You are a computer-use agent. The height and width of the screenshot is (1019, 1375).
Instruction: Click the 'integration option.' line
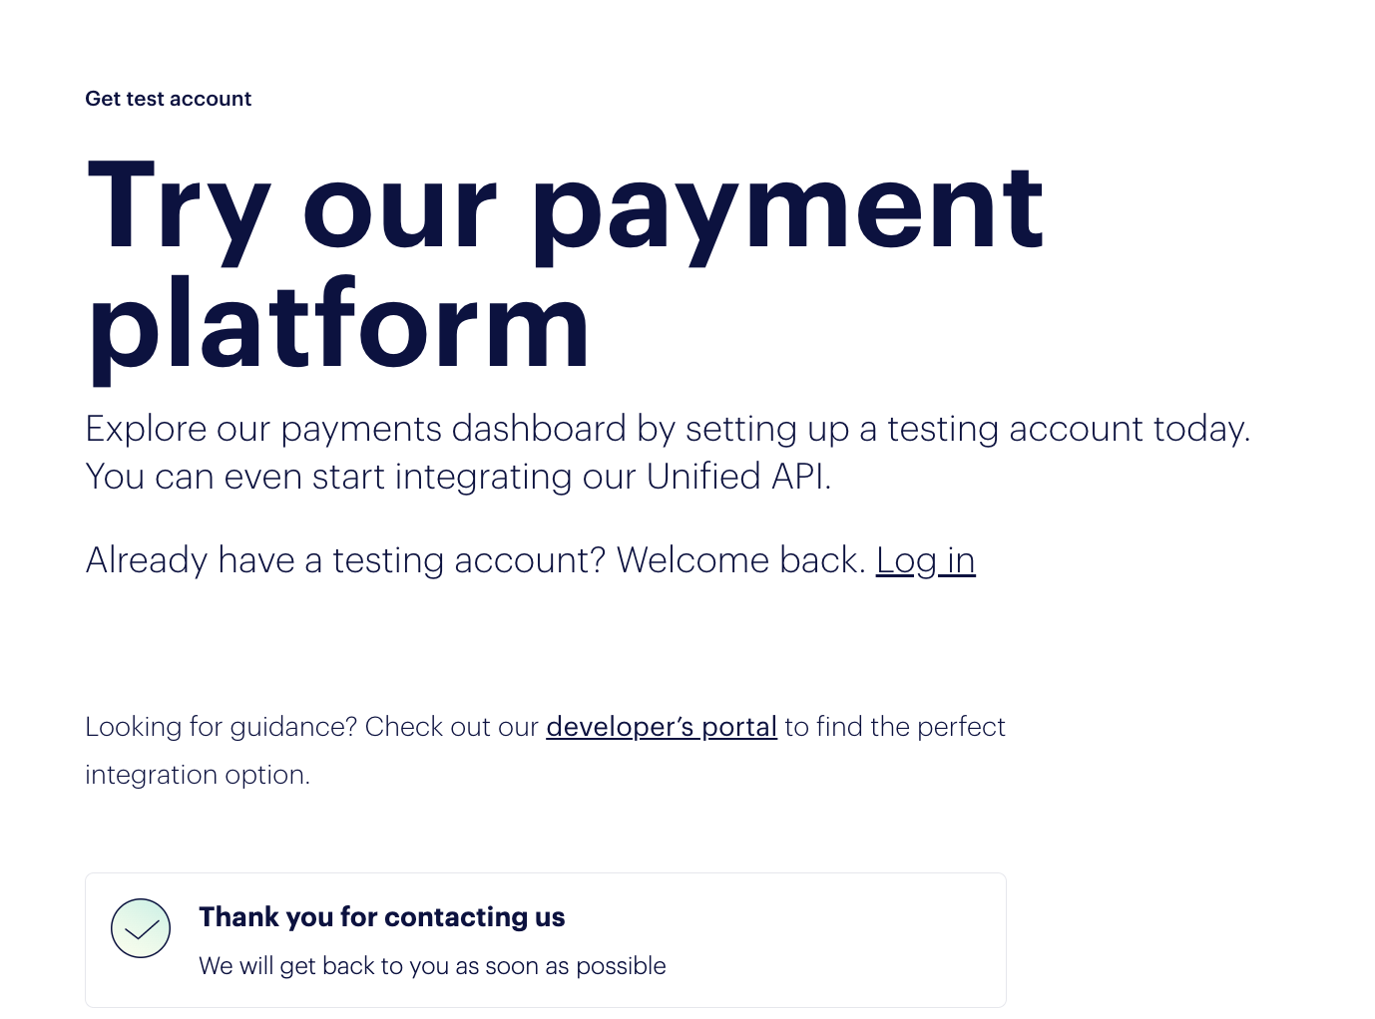click(x=198, y=775)
